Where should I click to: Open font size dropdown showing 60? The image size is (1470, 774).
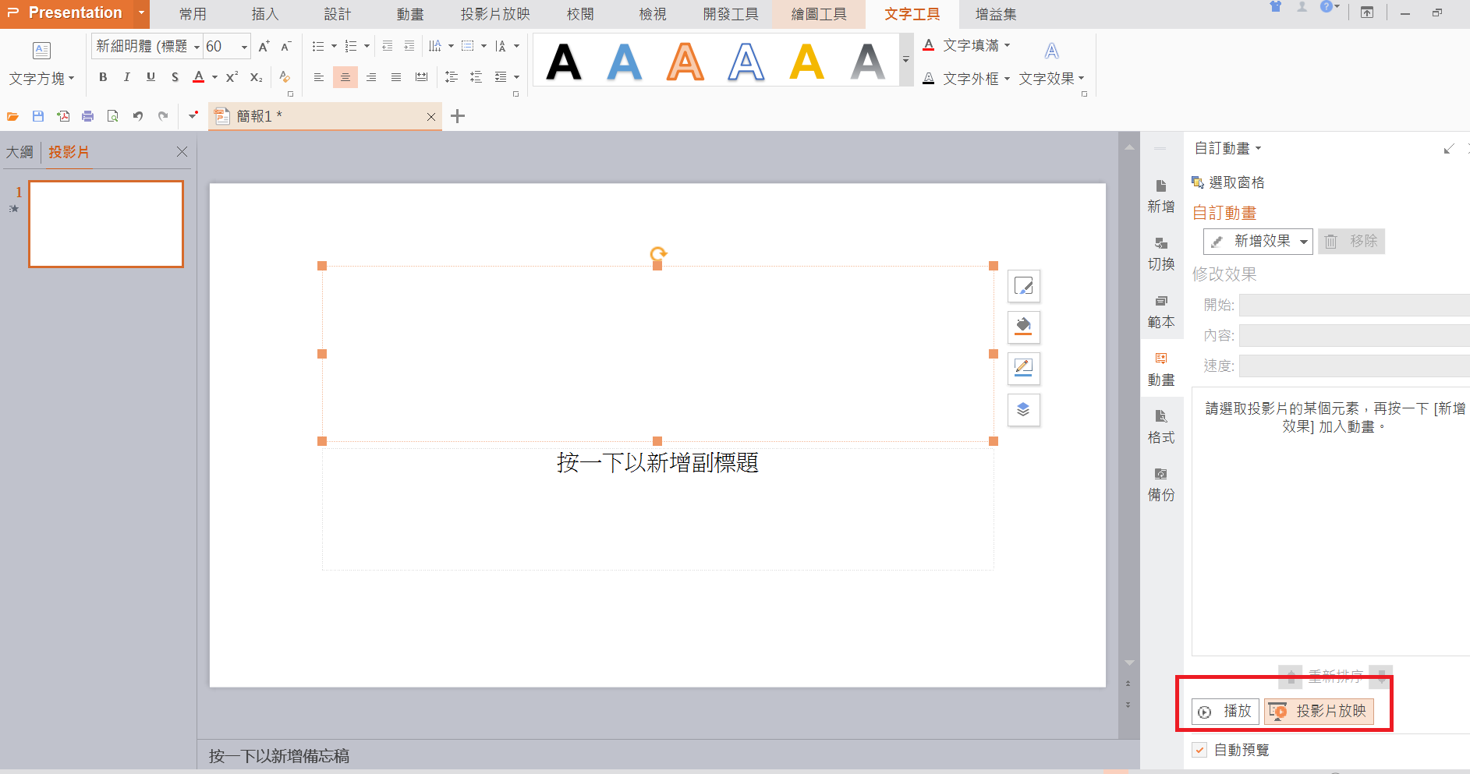pos(243,47)
